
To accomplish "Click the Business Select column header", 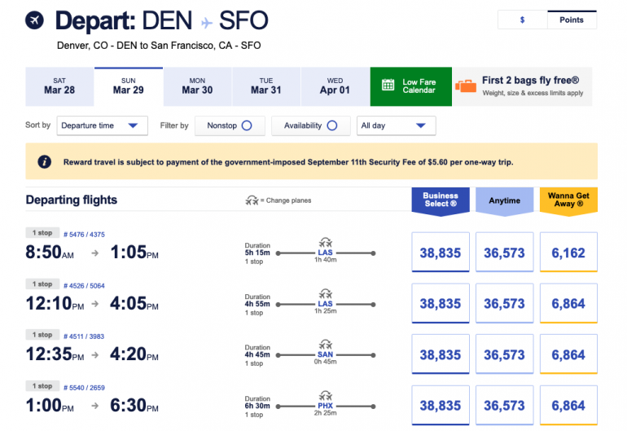I will (x=440, y=200).
